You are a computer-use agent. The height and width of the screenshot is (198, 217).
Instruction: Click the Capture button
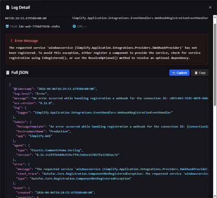pyautogui.click(x=179, y=73)
